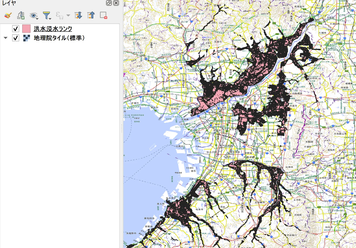
Task: Click the raster tile icon of 地理院タイル
Action: click(x=27, y=38)
